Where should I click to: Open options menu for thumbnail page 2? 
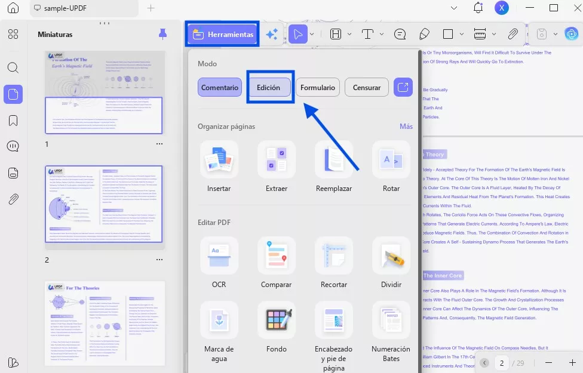[159, 260]
